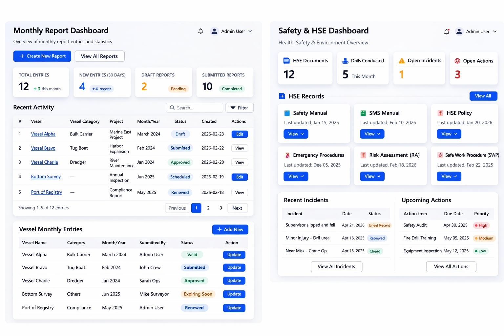The image size is (504, 336).
Task: Open notifications via the bell icon on Monthly Report Dashboard
Action: [x=200, y=31]
